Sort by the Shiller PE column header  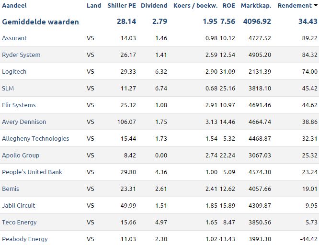[x=122, y=5]
